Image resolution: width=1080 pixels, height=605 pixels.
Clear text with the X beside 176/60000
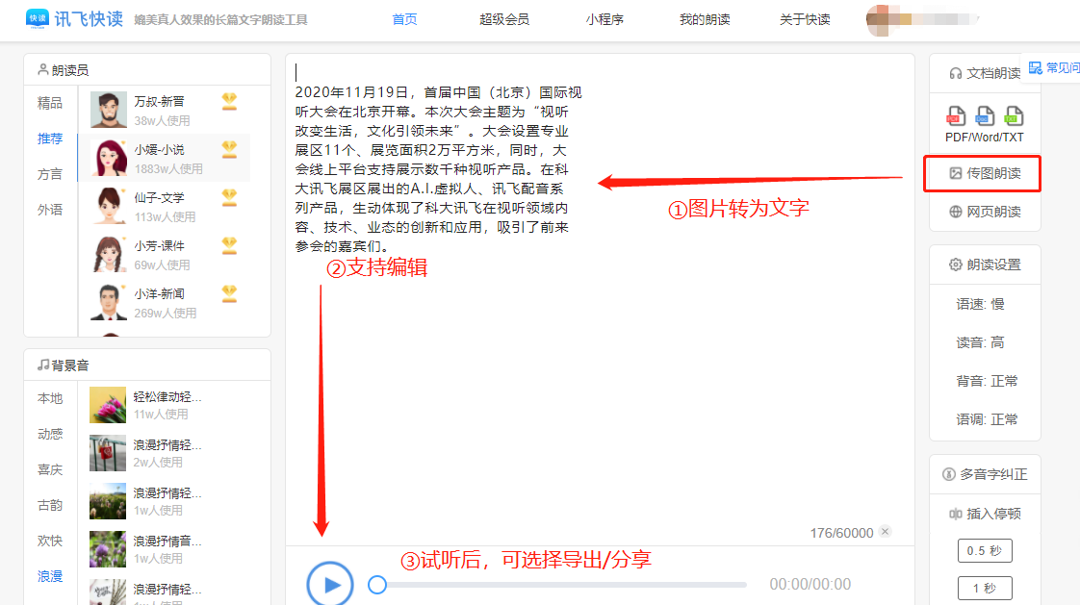click(x=885, y=531)
